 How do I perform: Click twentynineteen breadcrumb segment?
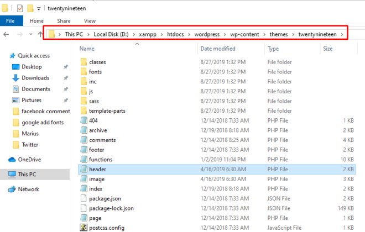pos(317,34)
